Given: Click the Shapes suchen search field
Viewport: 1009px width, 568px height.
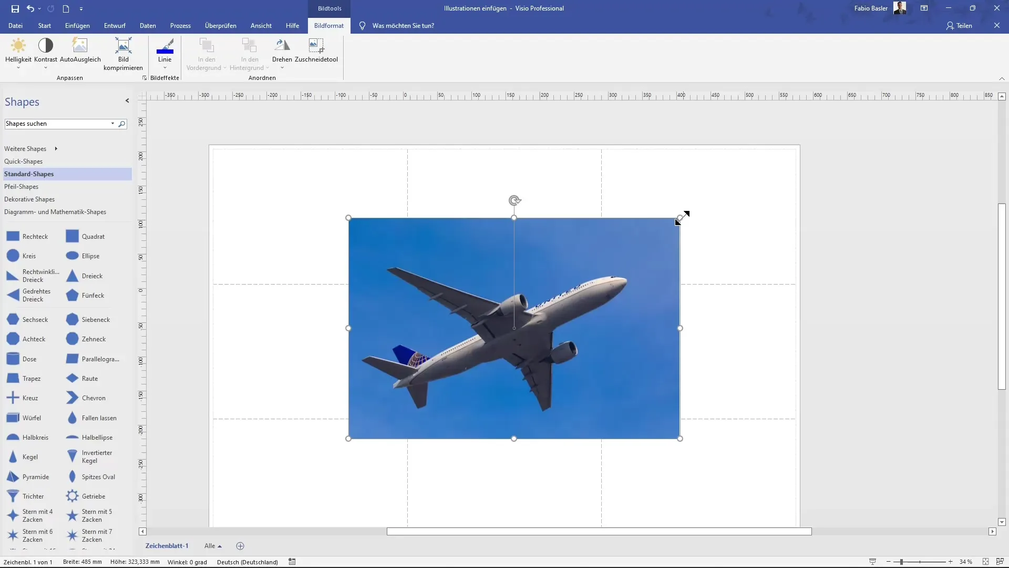Looking at the screenshot, I should 57,124.
